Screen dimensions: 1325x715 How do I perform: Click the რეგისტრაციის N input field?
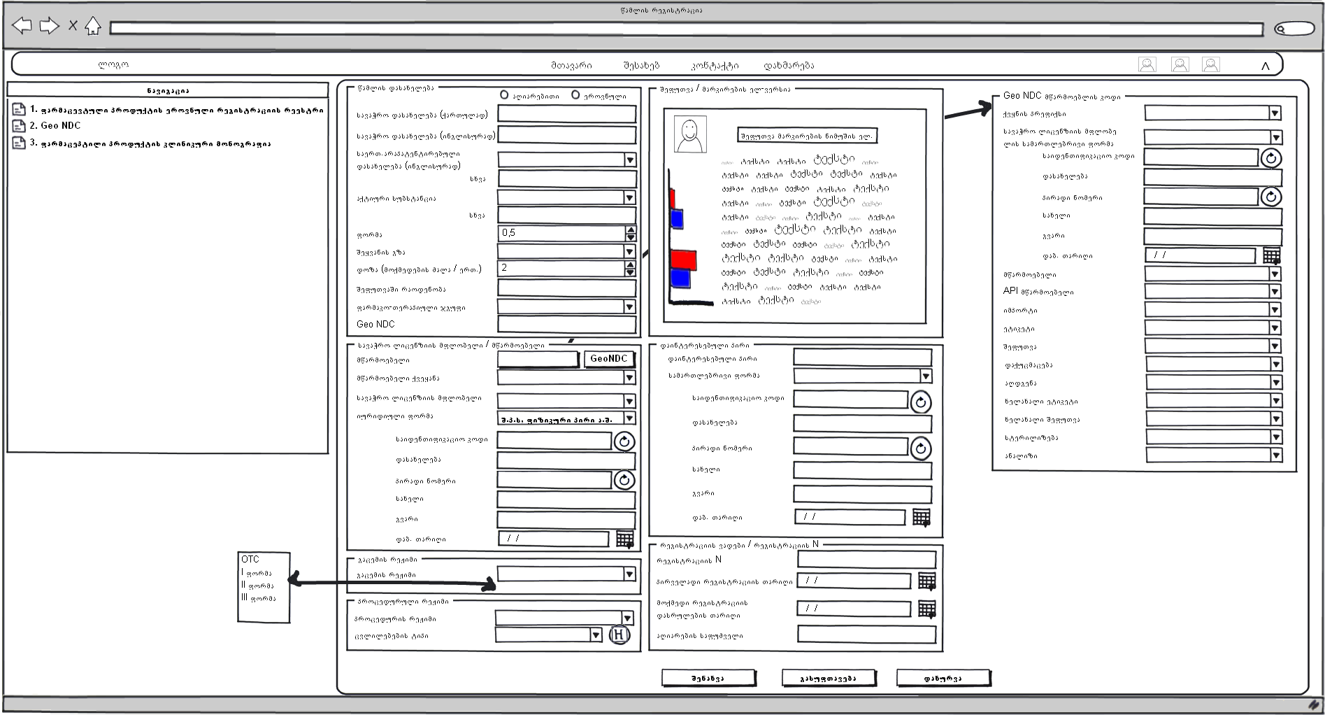pos(866,559)
